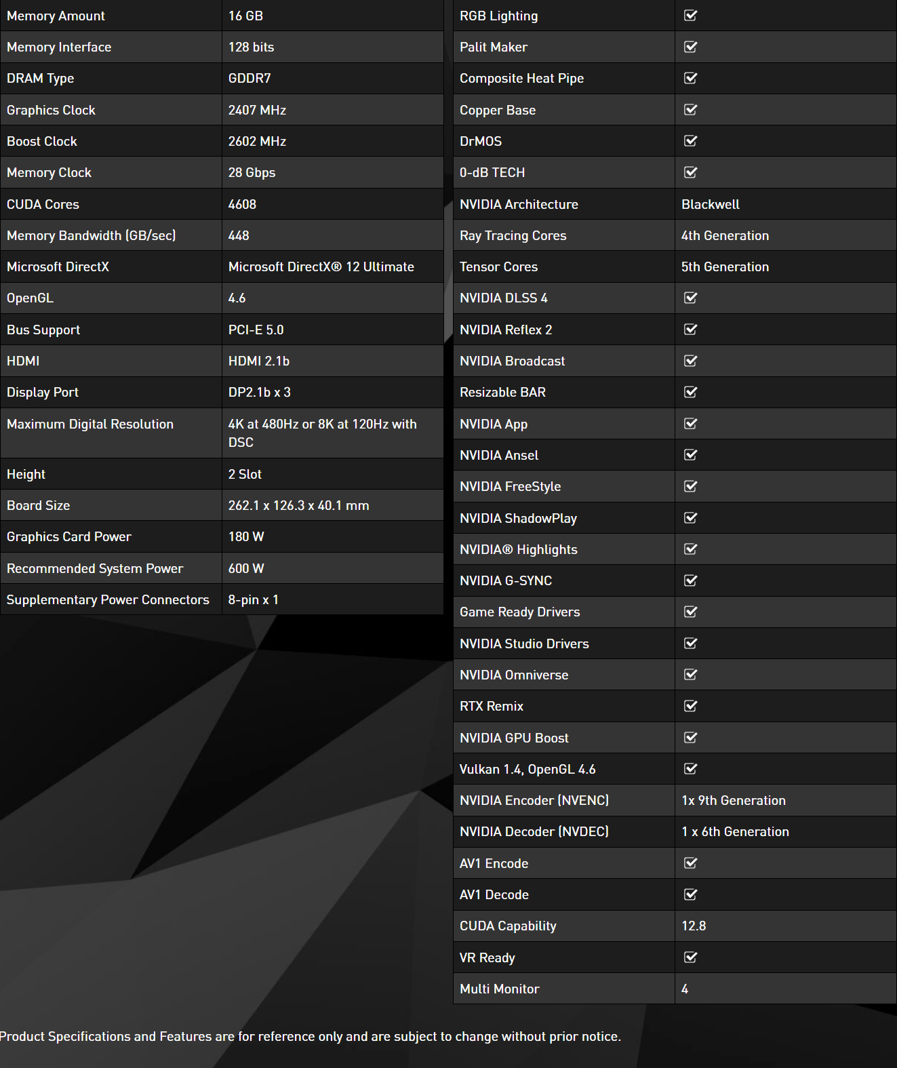Click the 'Product Specifications and Features' disclaimer text
The height and width of the screenshot is (1068, 897).
pos(310,1036)
